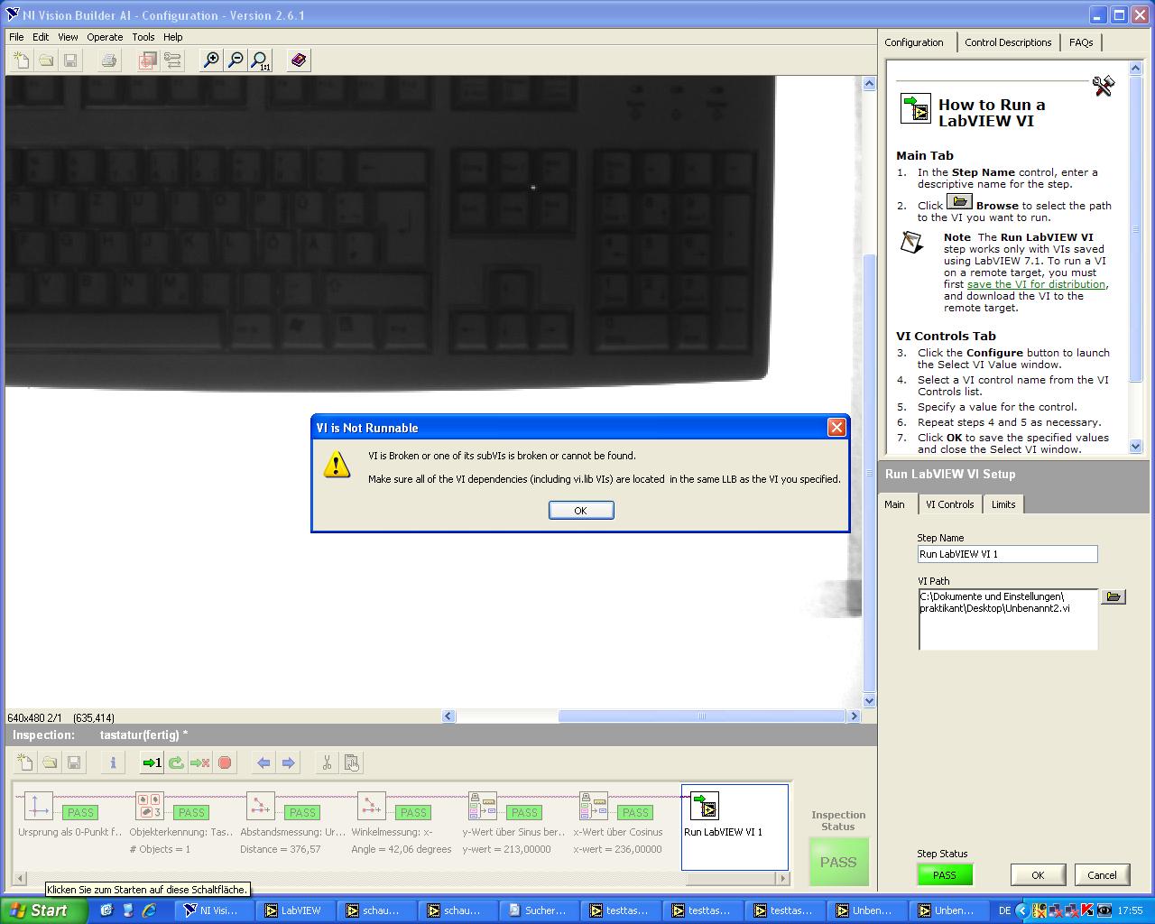Click the Zoom 1:1 magnifier icon
The image size is (1155, 924).
261,60
